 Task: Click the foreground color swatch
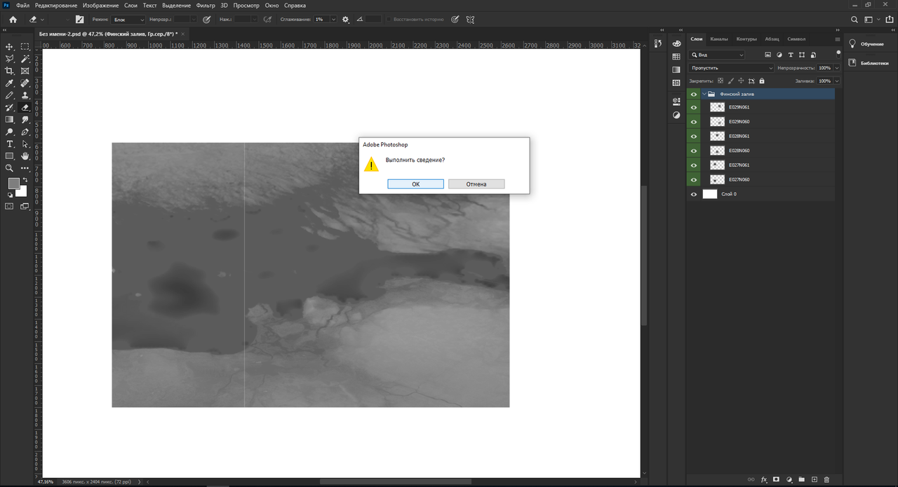point(13,183)
